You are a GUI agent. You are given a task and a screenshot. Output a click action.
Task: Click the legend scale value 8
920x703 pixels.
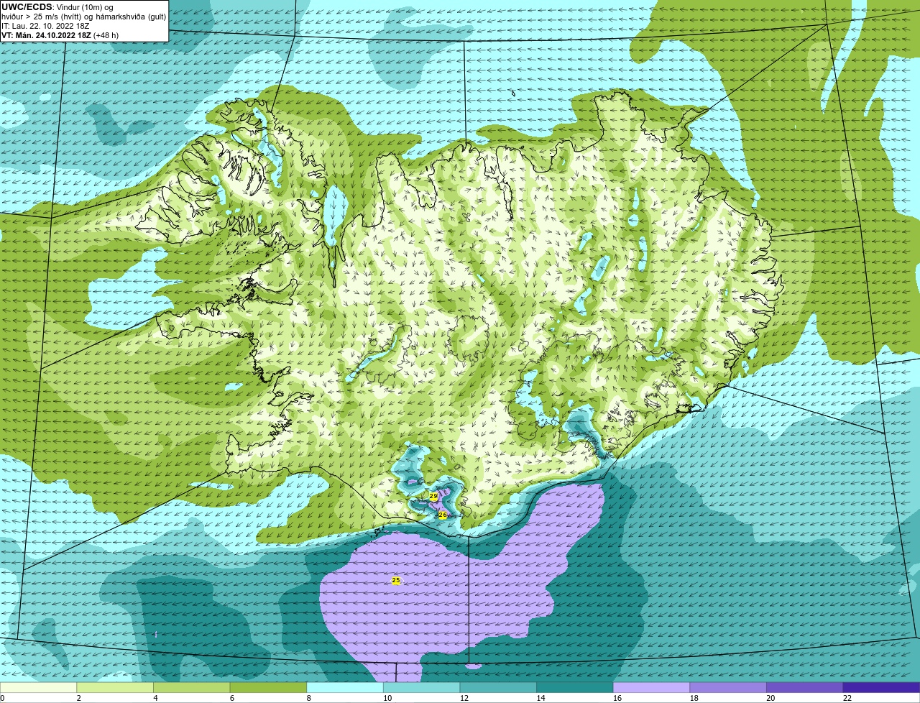point(308,698)
